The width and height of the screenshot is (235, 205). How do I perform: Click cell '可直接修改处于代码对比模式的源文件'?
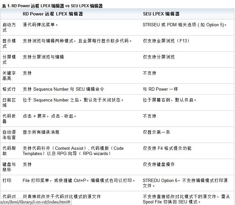click(62, 197)
